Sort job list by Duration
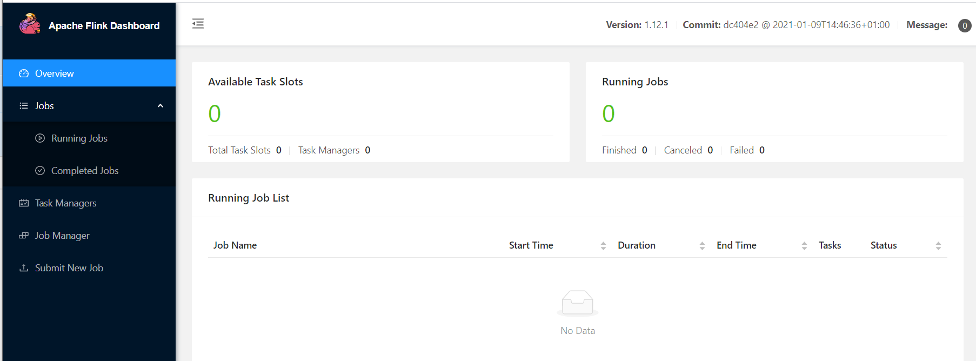 pos(702,246)
